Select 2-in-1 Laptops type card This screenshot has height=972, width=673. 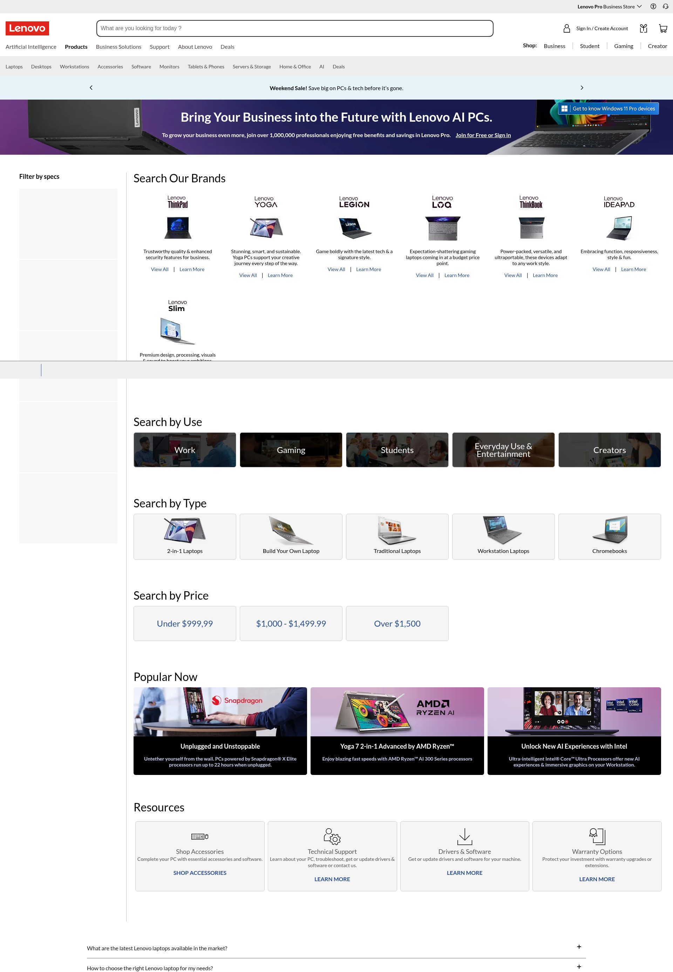point(185,536)
